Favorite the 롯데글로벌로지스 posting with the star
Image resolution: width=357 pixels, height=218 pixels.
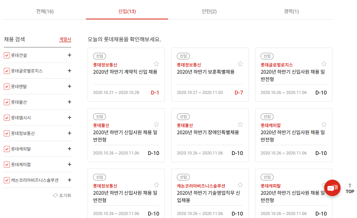point(324,64)
